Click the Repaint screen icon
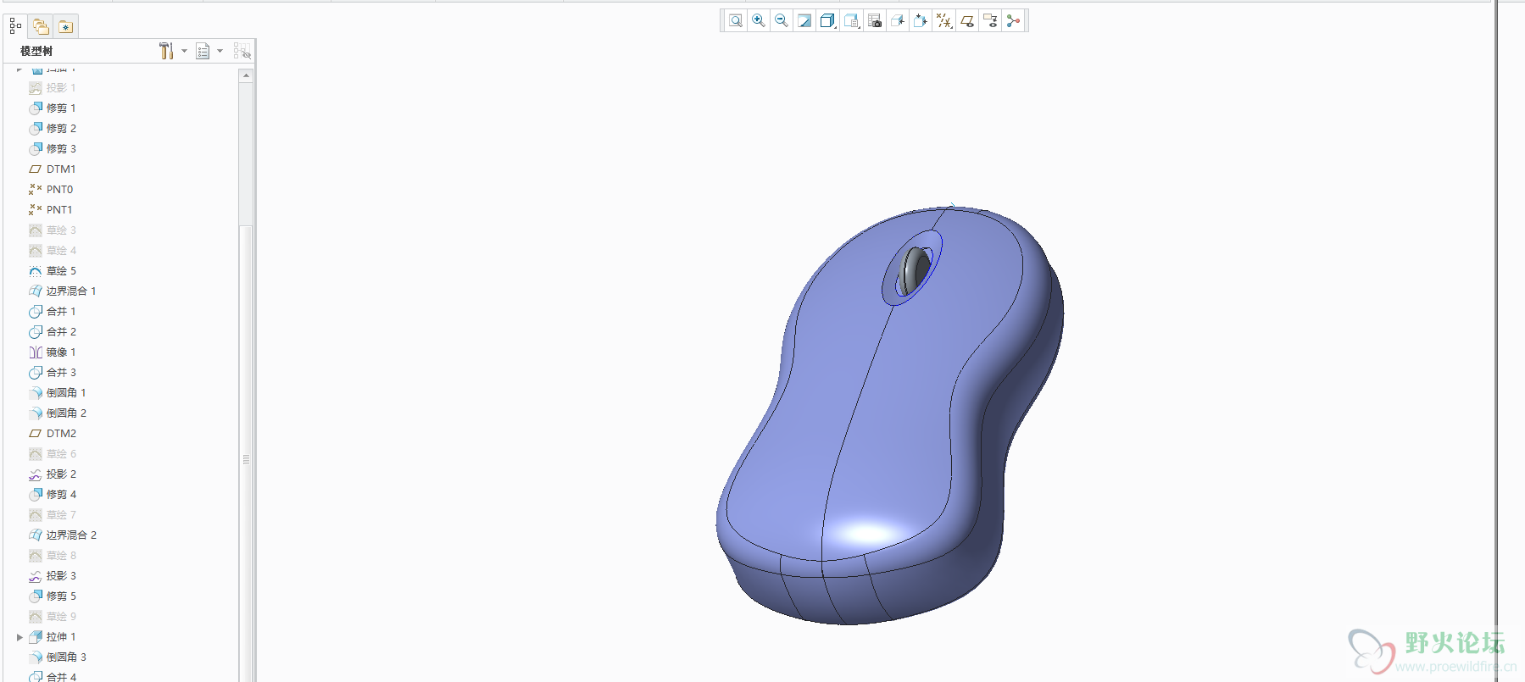The image size is (1525, 682). pos(804,21)
